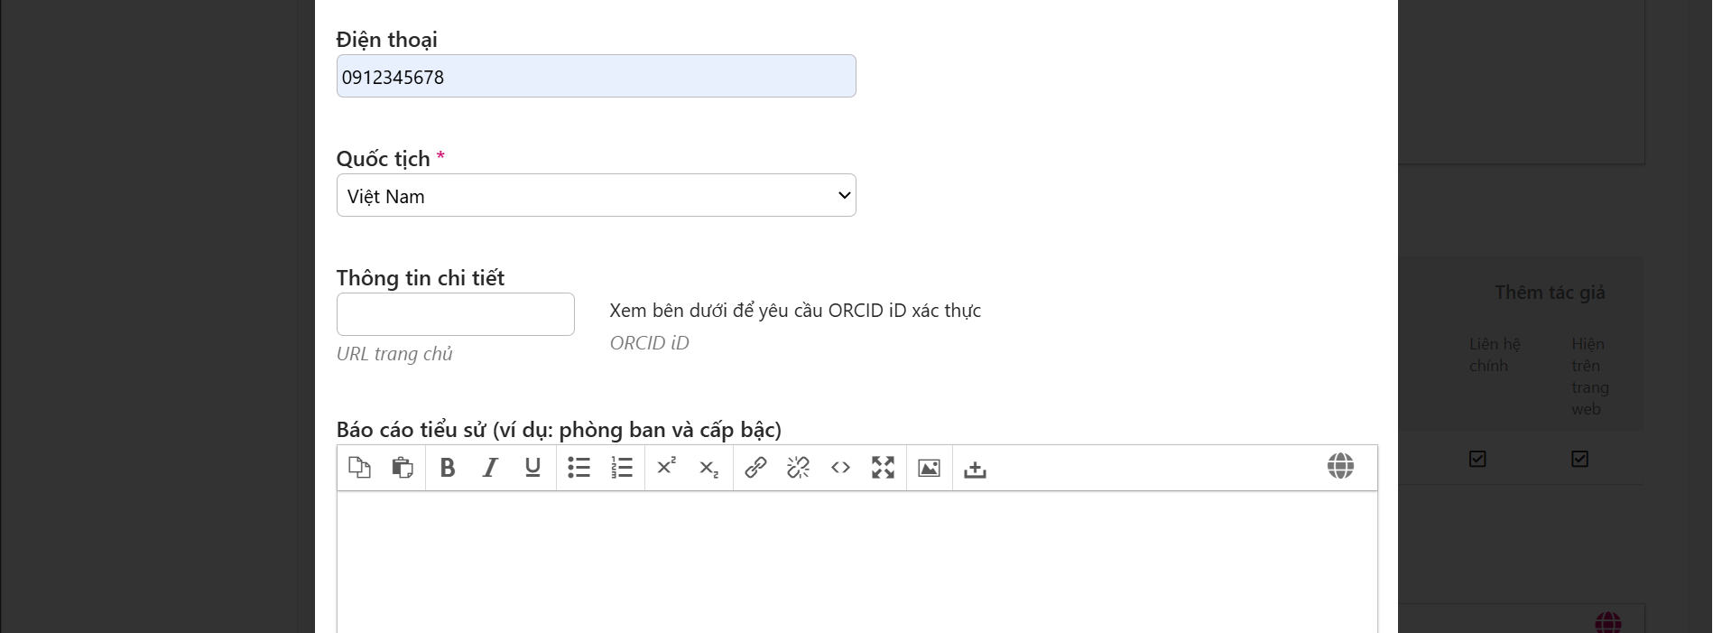The height and width of the screenshot is (633, 1713).
Task: Insert a numbered list
Action: pos(622,468)
